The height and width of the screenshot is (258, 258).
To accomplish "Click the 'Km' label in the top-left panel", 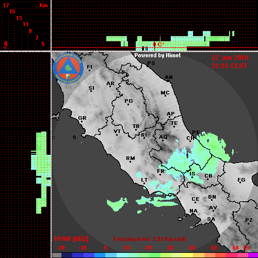I will (x=43, y=5).
